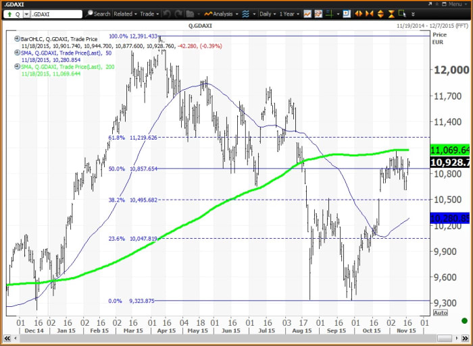Click the line chart toolbar icon

(307, 14)
